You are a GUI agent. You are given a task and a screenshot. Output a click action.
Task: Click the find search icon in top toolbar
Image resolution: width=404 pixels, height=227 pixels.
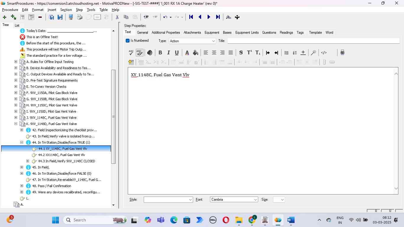(x=228, y=17)
